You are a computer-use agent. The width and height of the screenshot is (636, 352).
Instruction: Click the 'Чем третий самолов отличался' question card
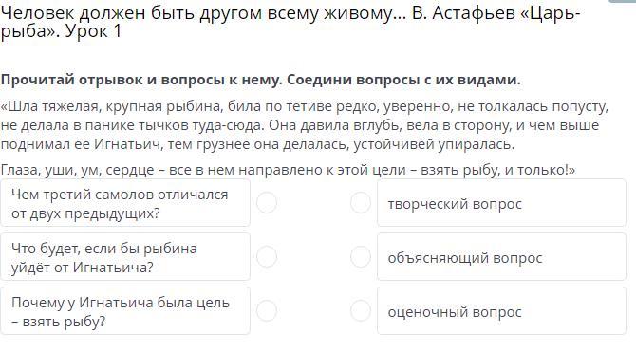pyautogui.click(x=125, y=203)
